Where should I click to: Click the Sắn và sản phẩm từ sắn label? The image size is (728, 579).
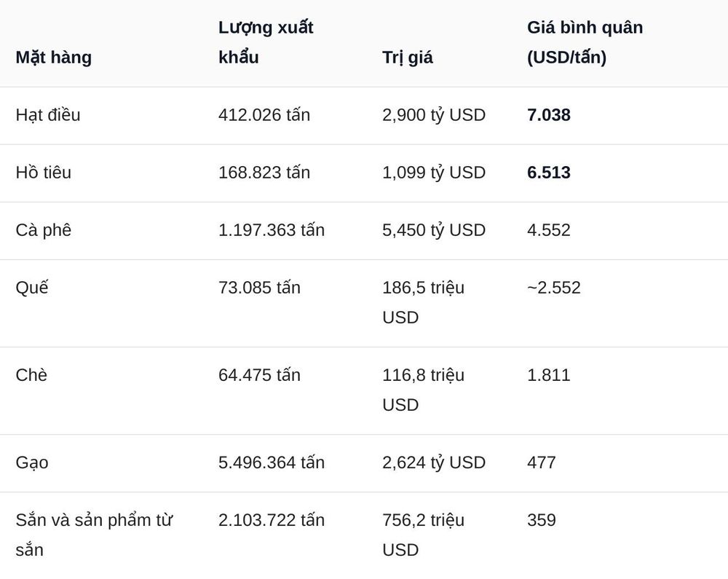pyautogui.click(x=94, y=535)
